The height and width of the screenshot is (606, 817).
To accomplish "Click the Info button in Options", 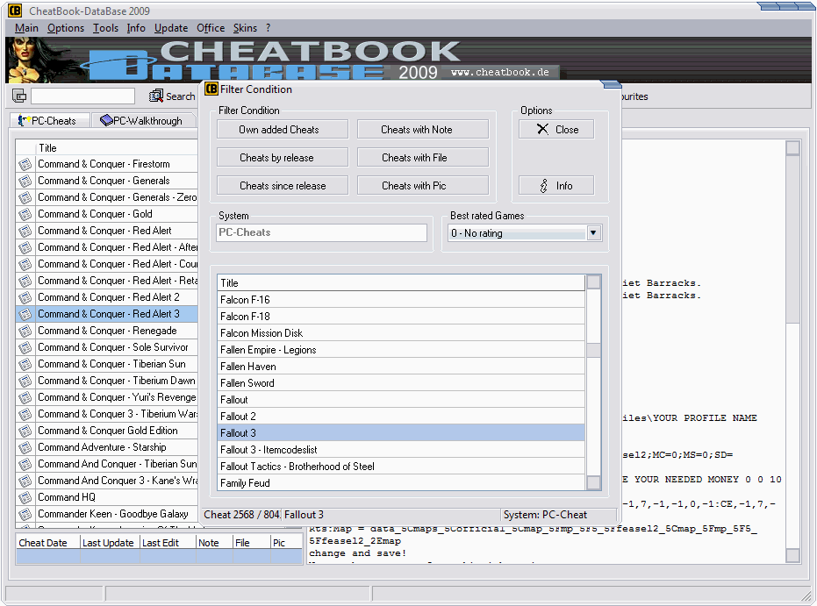I will pyautogui.click(x=556, y=186).
